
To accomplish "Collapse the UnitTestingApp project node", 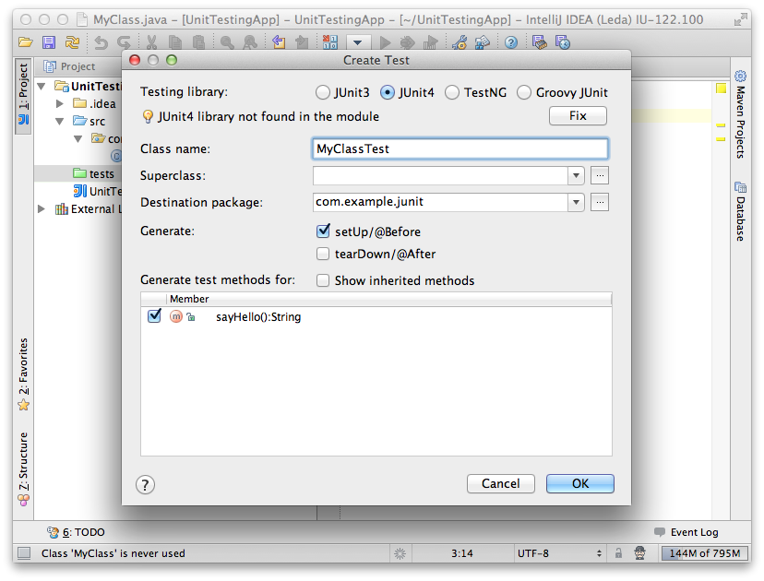I will click(x=42, y=87).
